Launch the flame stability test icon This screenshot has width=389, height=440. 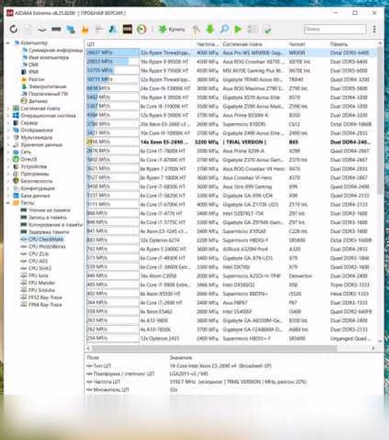pyautogui.click(x=85, y=29)
